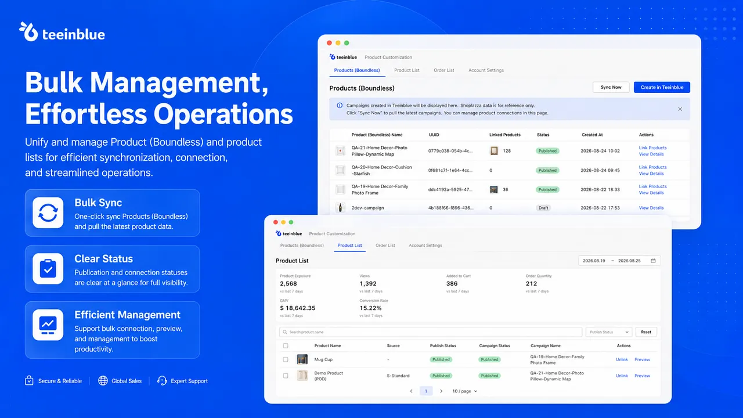Open Account Settings tab in Products (Boundless) window
This screenshot has width=743, height=418.
[486, 70]
